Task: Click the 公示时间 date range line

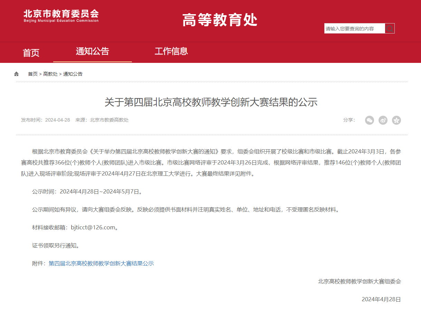Action: (87, 191)
